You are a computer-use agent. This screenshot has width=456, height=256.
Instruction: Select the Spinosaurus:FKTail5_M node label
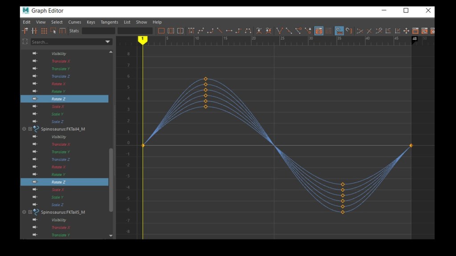click(x=63, y=212)
